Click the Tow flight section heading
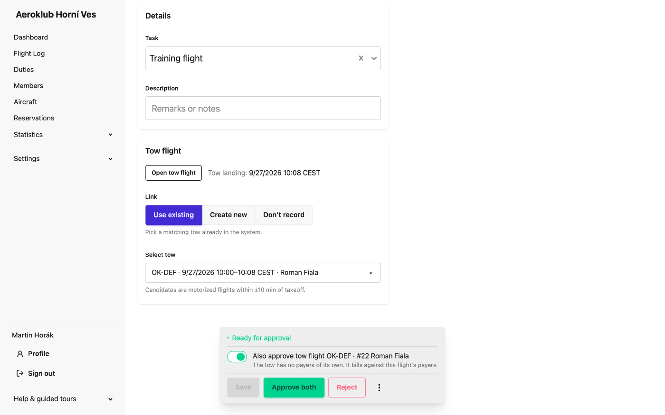Viewport: 665px width, 415px height. 163,151
